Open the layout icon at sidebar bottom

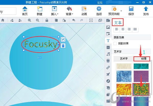click(108, 101)
